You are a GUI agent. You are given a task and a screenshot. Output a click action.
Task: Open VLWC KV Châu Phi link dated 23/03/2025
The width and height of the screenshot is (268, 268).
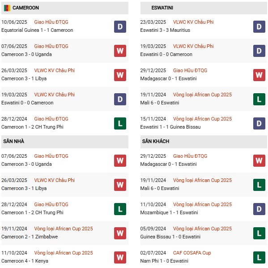(193, 22)
